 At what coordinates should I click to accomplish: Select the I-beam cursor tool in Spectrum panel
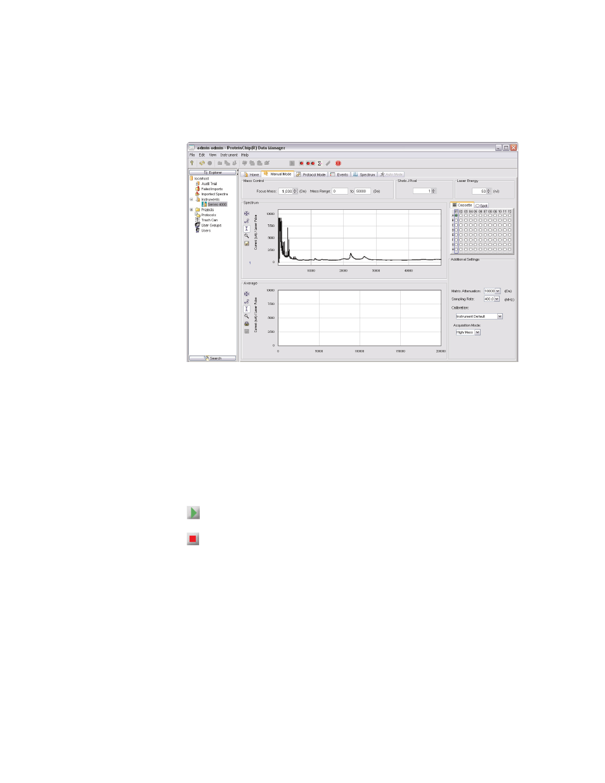tap(247, 229)
